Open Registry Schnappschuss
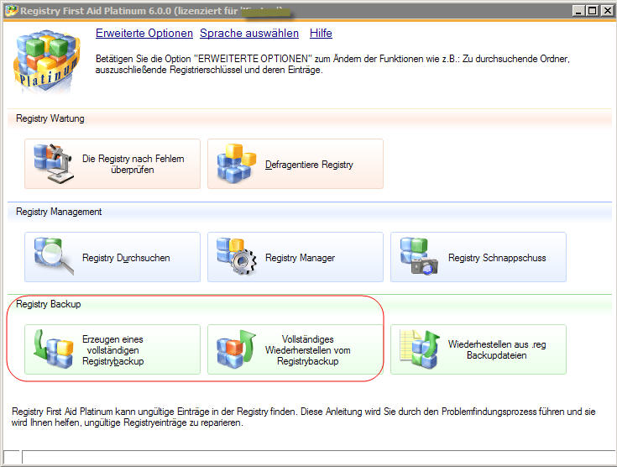Image resolution: width=617 pixels, height=467 pixels. pos(478,257)
